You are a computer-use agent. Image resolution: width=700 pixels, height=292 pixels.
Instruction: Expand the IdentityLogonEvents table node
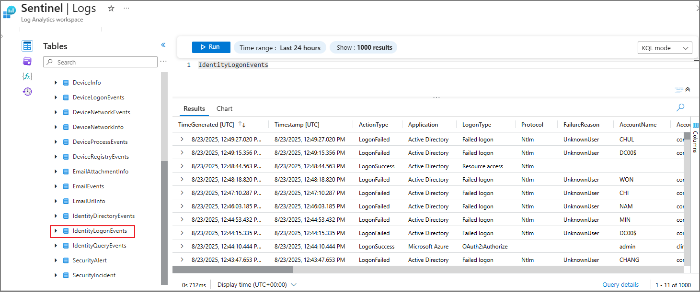pos(56,231)
